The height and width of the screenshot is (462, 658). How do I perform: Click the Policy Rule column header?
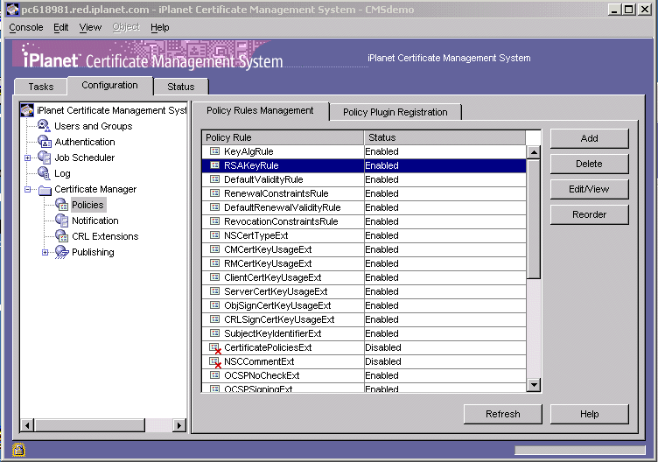283,137
